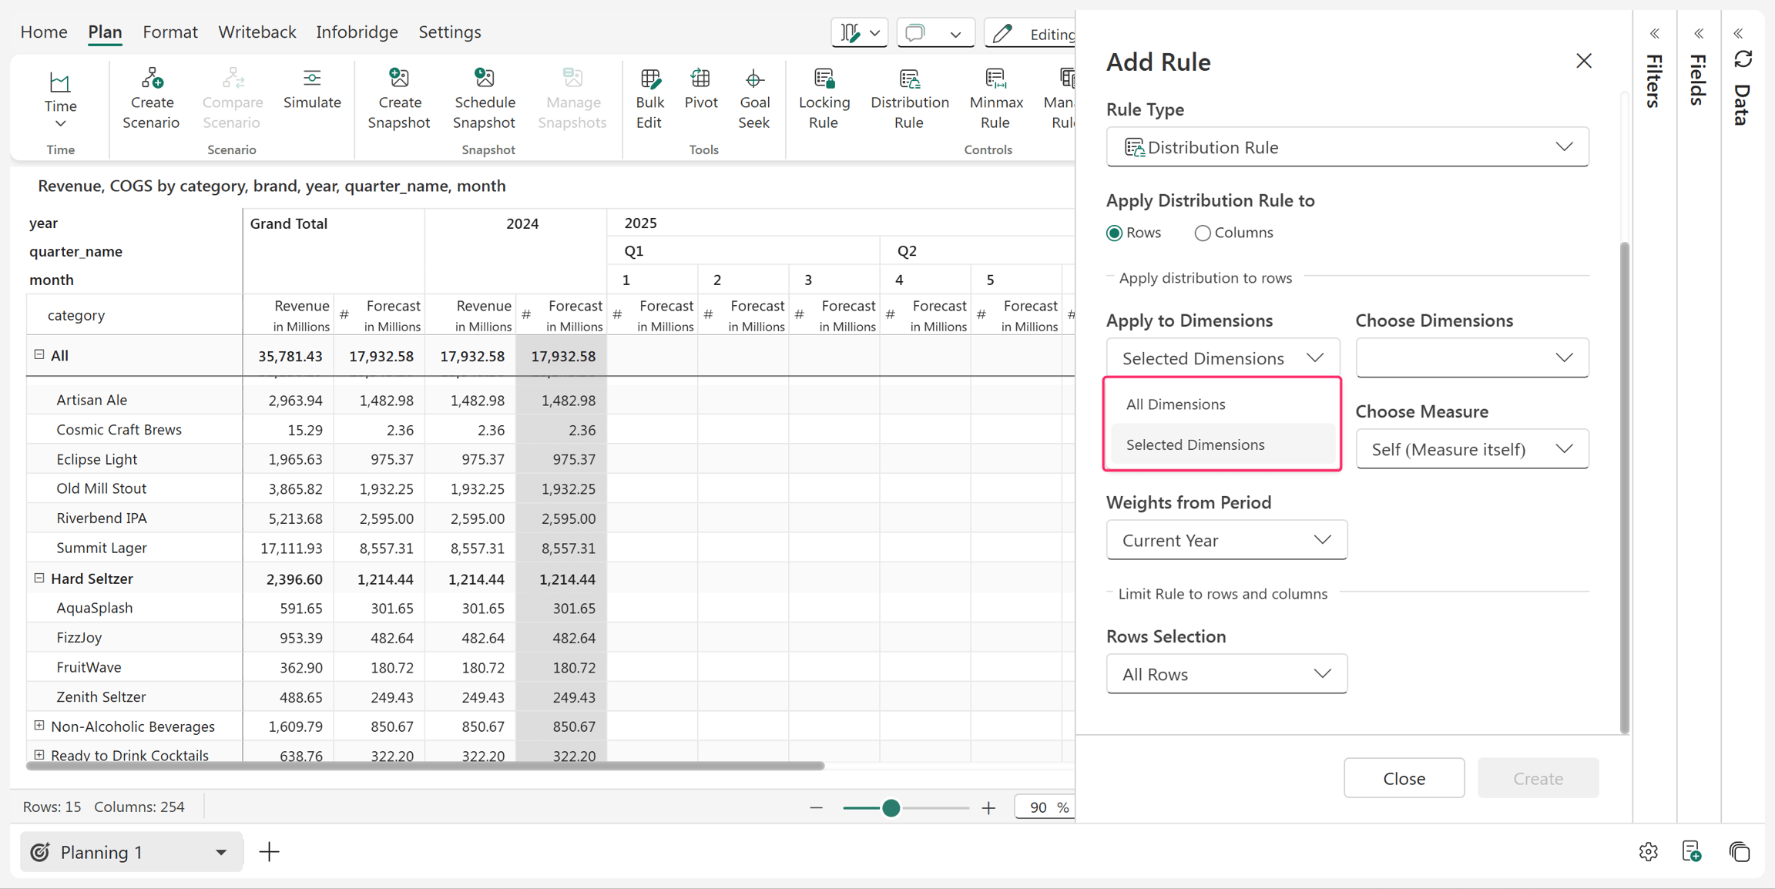Screen dimensions: 1775x889
Task: Click the zoom slider handle
Action: pos(891,807)
